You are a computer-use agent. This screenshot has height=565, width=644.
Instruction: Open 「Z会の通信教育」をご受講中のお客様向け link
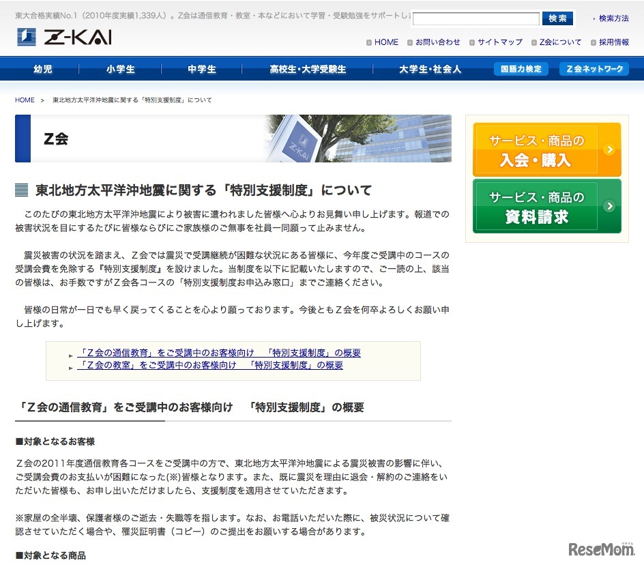219,353
